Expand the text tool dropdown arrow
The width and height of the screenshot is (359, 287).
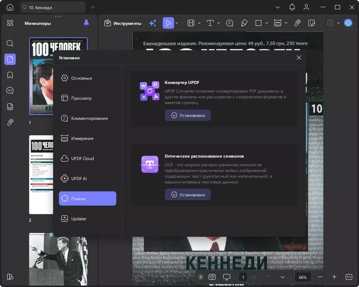[218, 23]
